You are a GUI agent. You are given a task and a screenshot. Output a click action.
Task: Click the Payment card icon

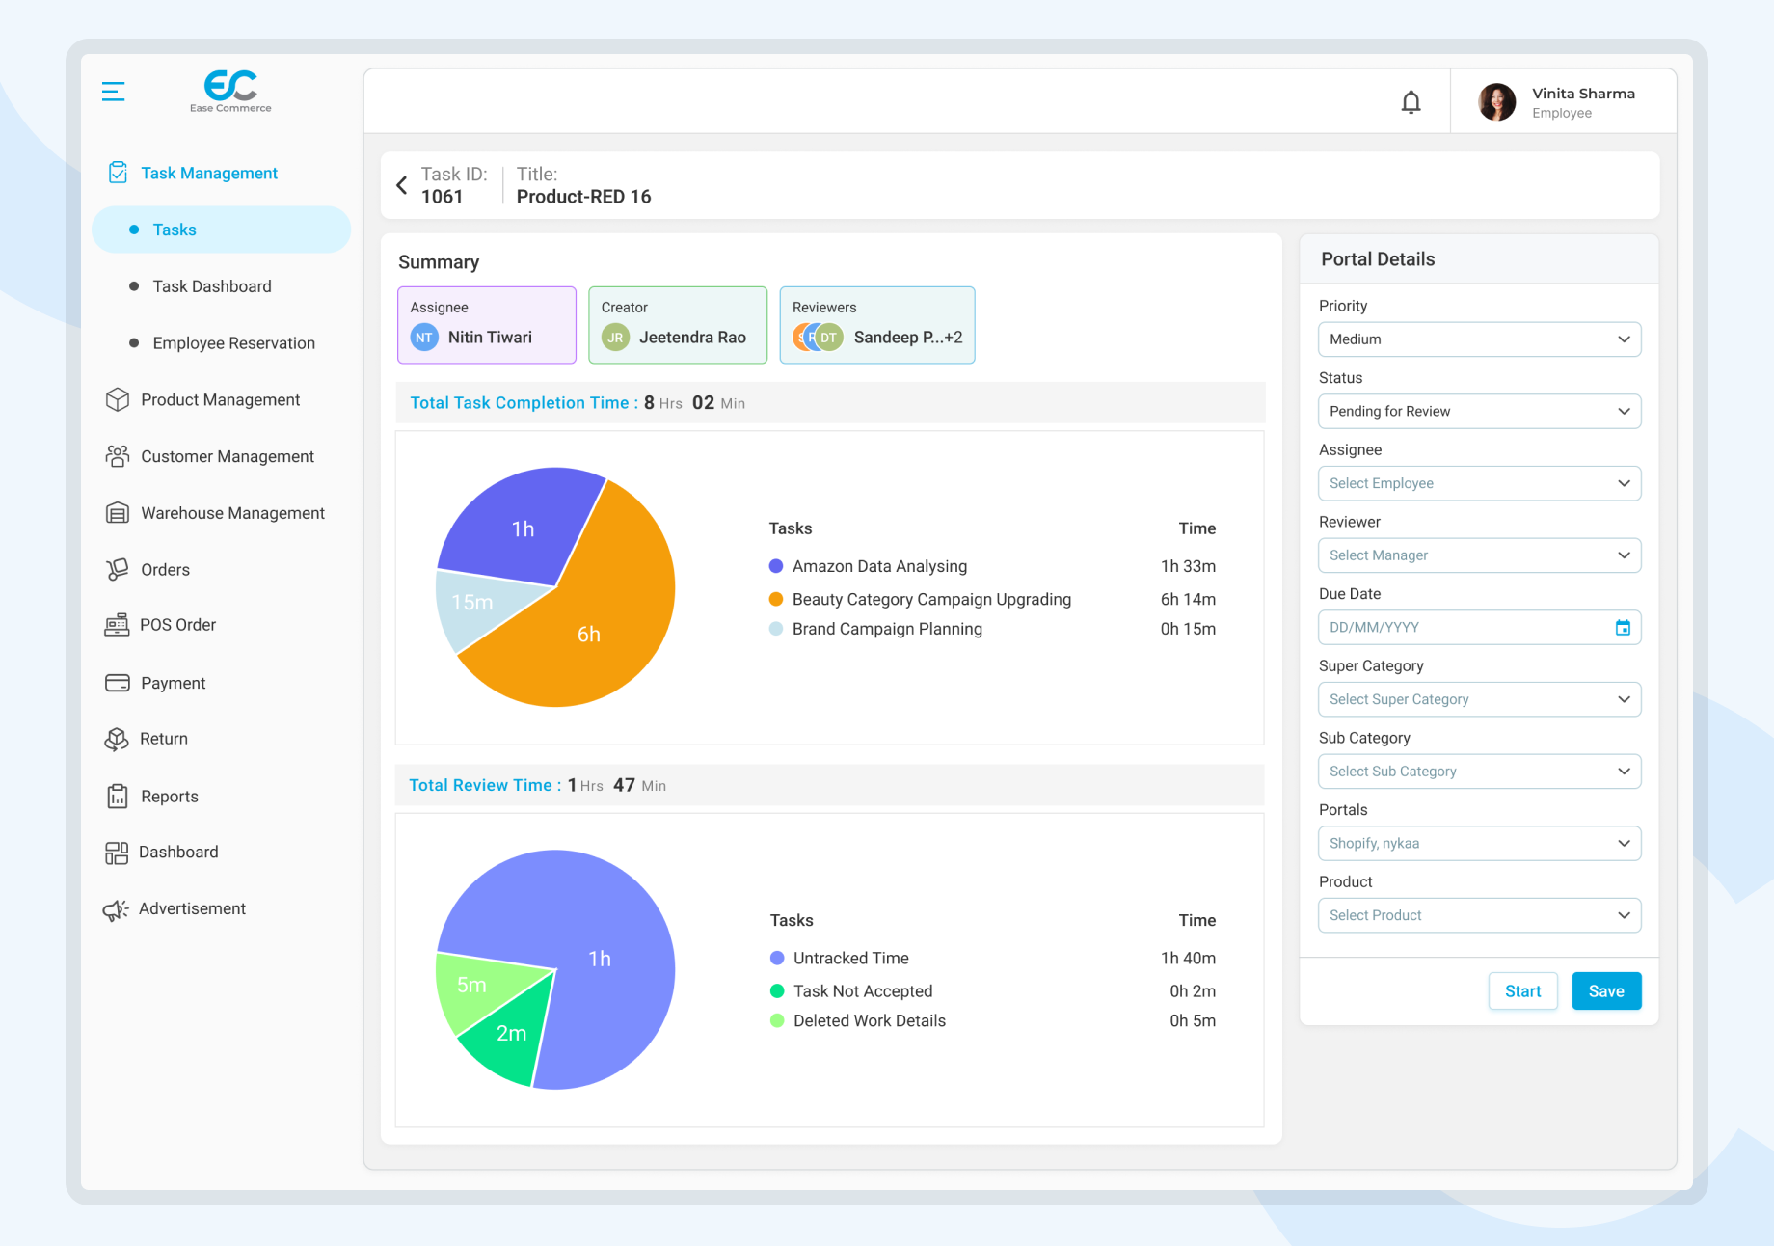click(118, 683)
